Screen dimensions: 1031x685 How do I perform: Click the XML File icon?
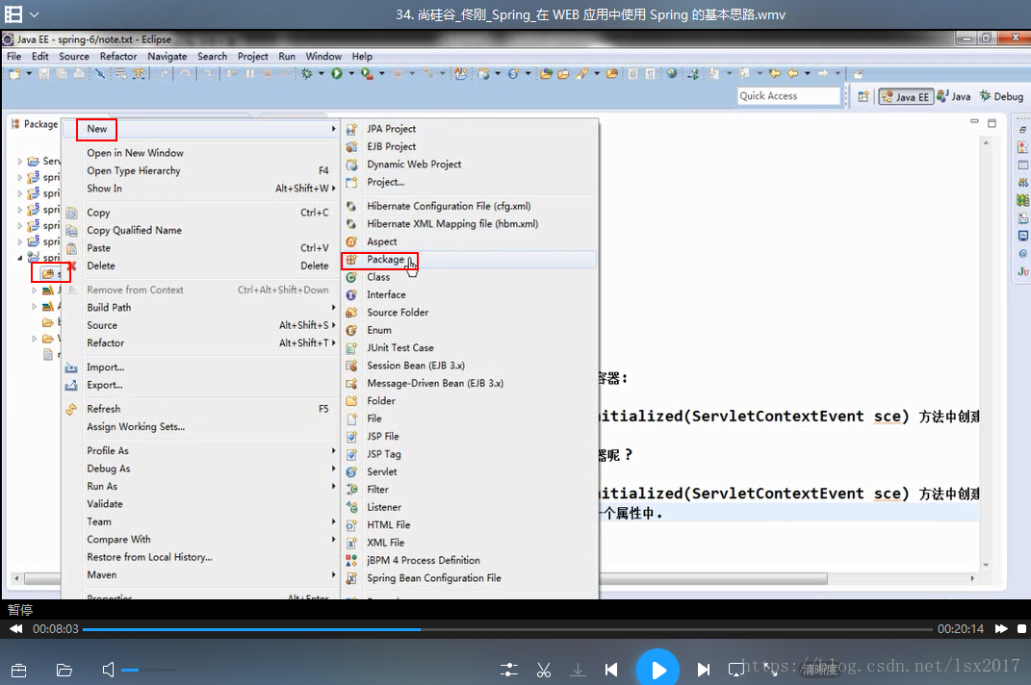click(x=351, y=543)
